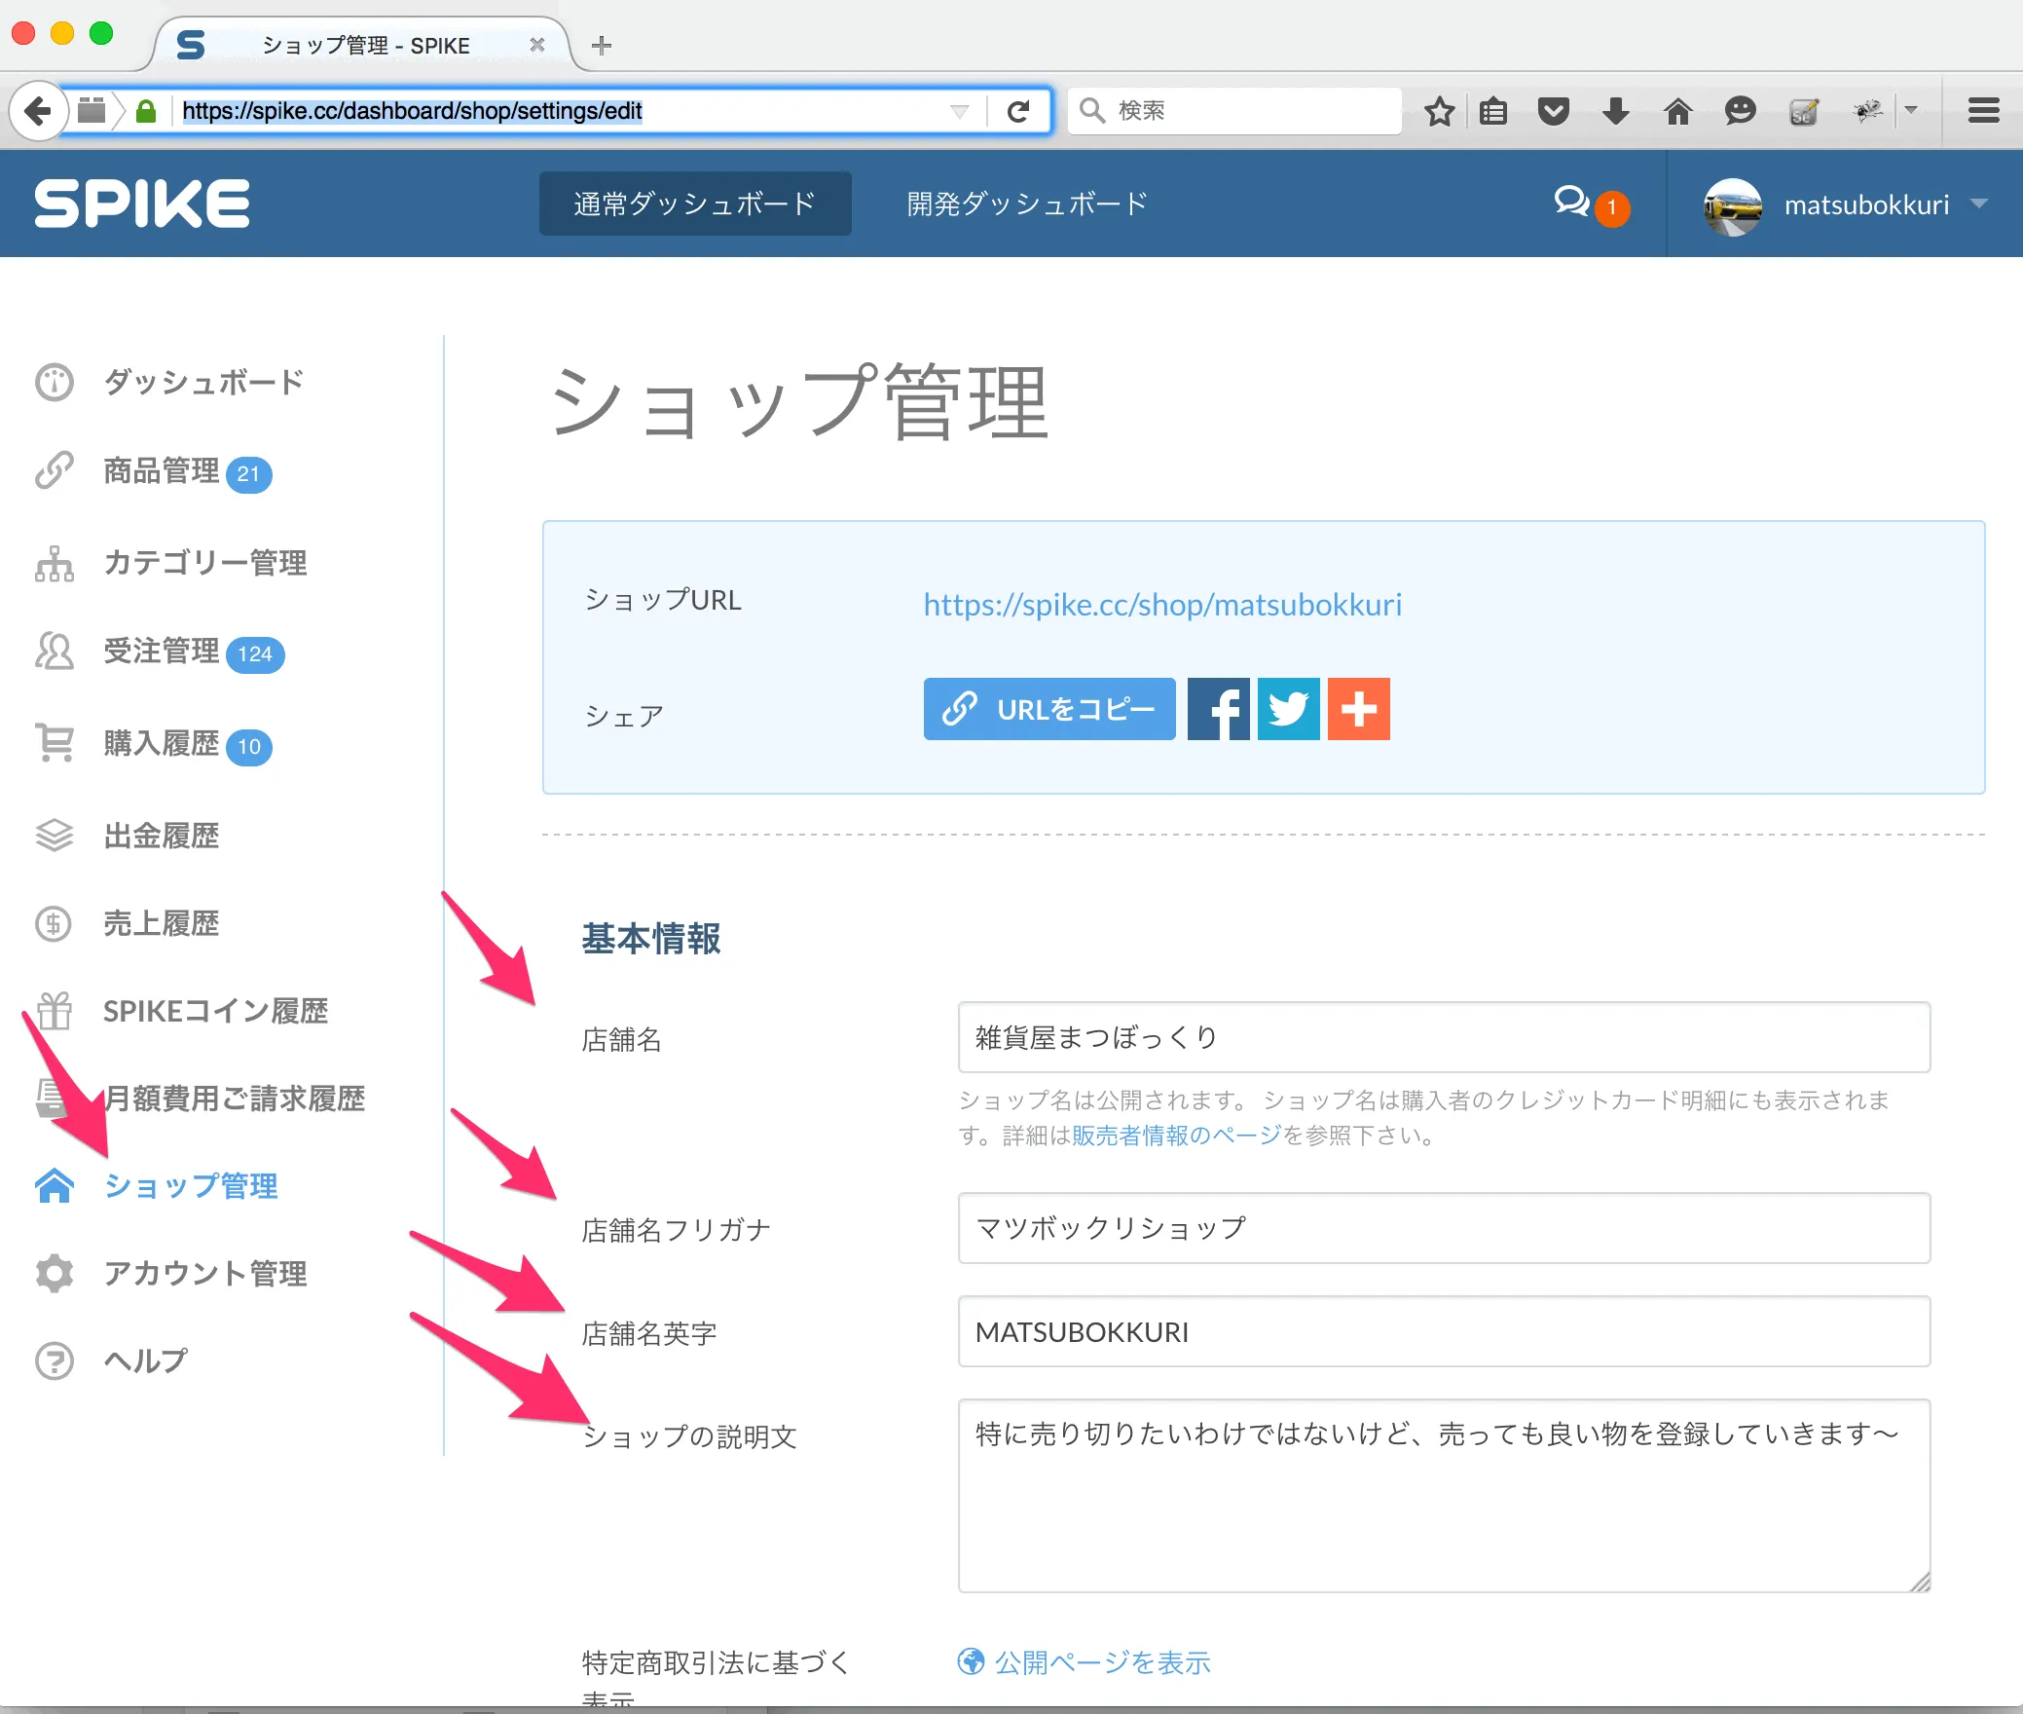This screenshot has height=1714, width=2023.
Task: Click the SPIKE logo
Action: [x=142, y=204]
